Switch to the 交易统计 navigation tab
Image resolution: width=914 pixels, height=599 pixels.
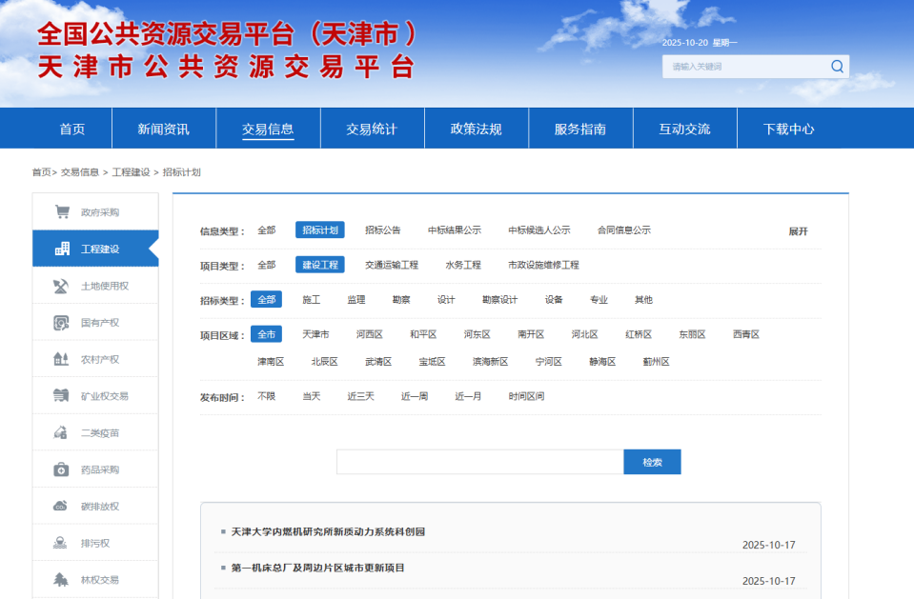coord(372,128)
